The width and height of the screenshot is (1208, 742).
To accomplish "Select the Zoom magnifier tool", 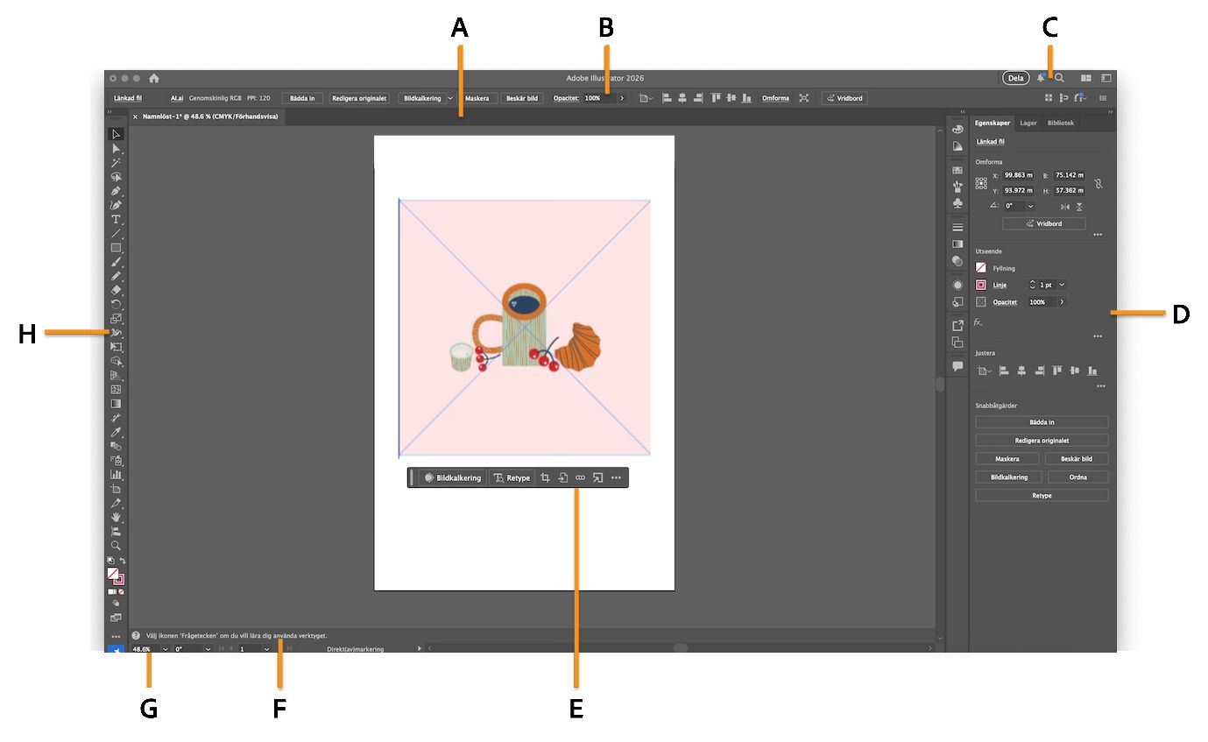I will click(x=116, y=545).
